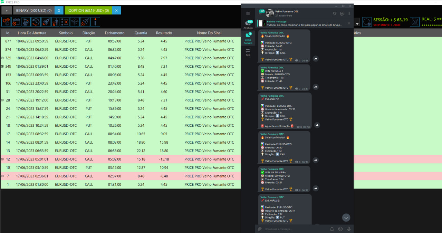
Task: Sort by Quantia column header
Action: [141, 33]
